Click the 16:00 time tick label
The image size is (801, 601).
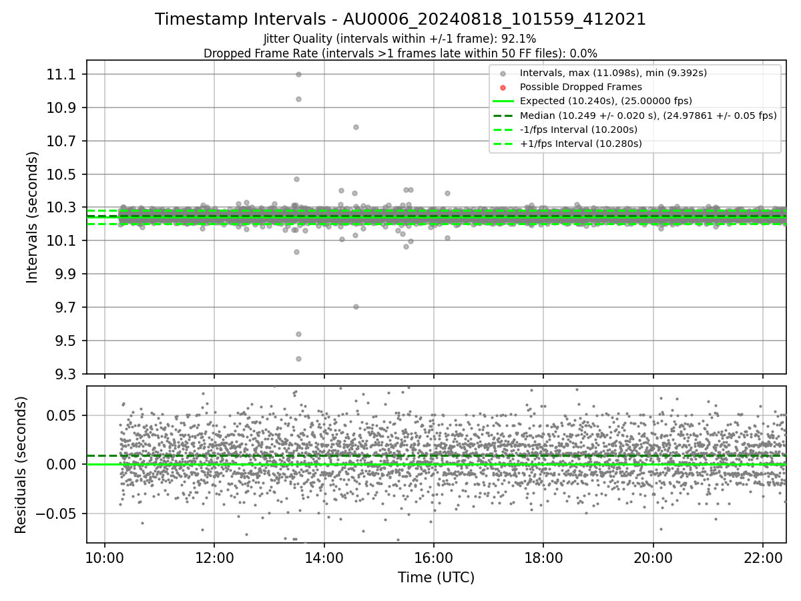click(x=434, y=558)
